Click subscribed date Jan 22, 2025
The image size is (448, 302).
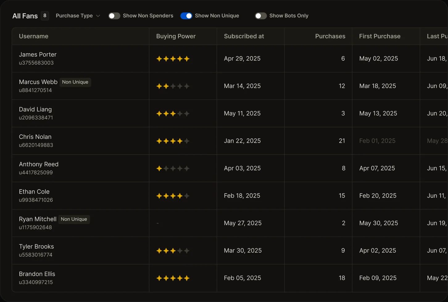[x=243, y=141]
